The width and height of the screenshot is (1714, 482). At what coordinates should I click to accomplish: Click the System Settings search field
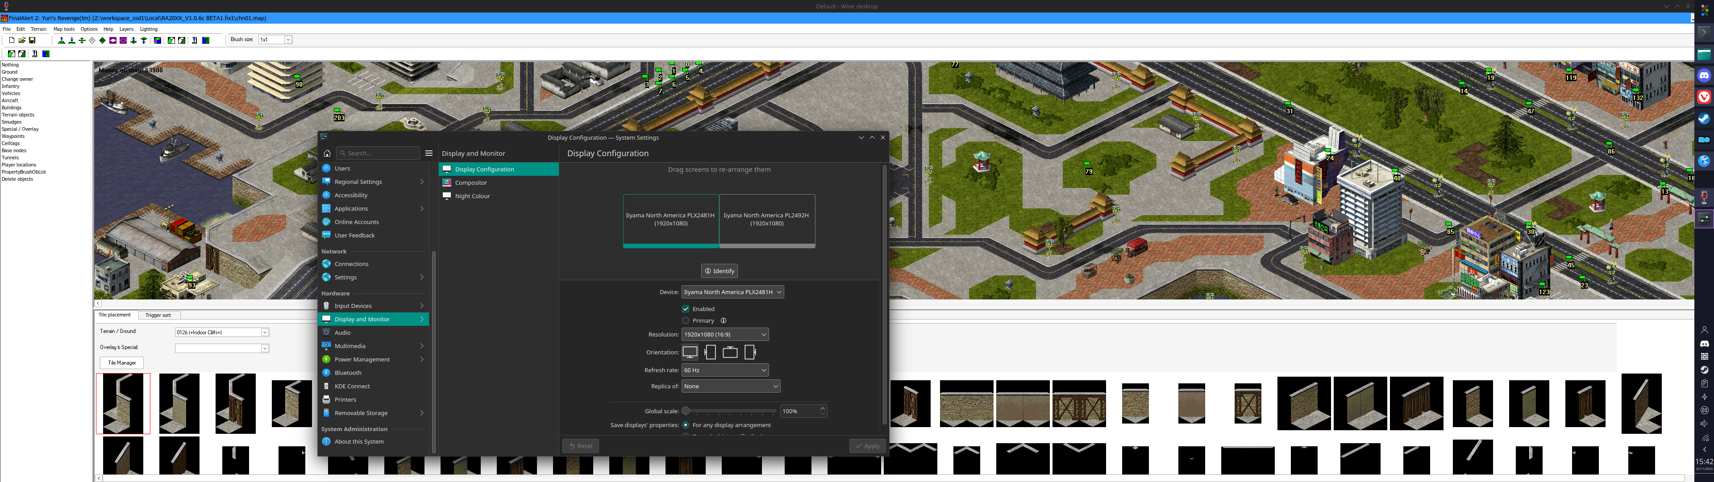[378, 153]
